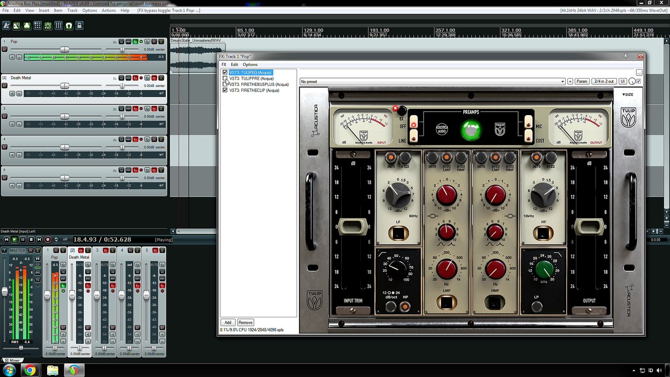Click the Record button in transport
670x377 pixels.
(x=48, y=239)
